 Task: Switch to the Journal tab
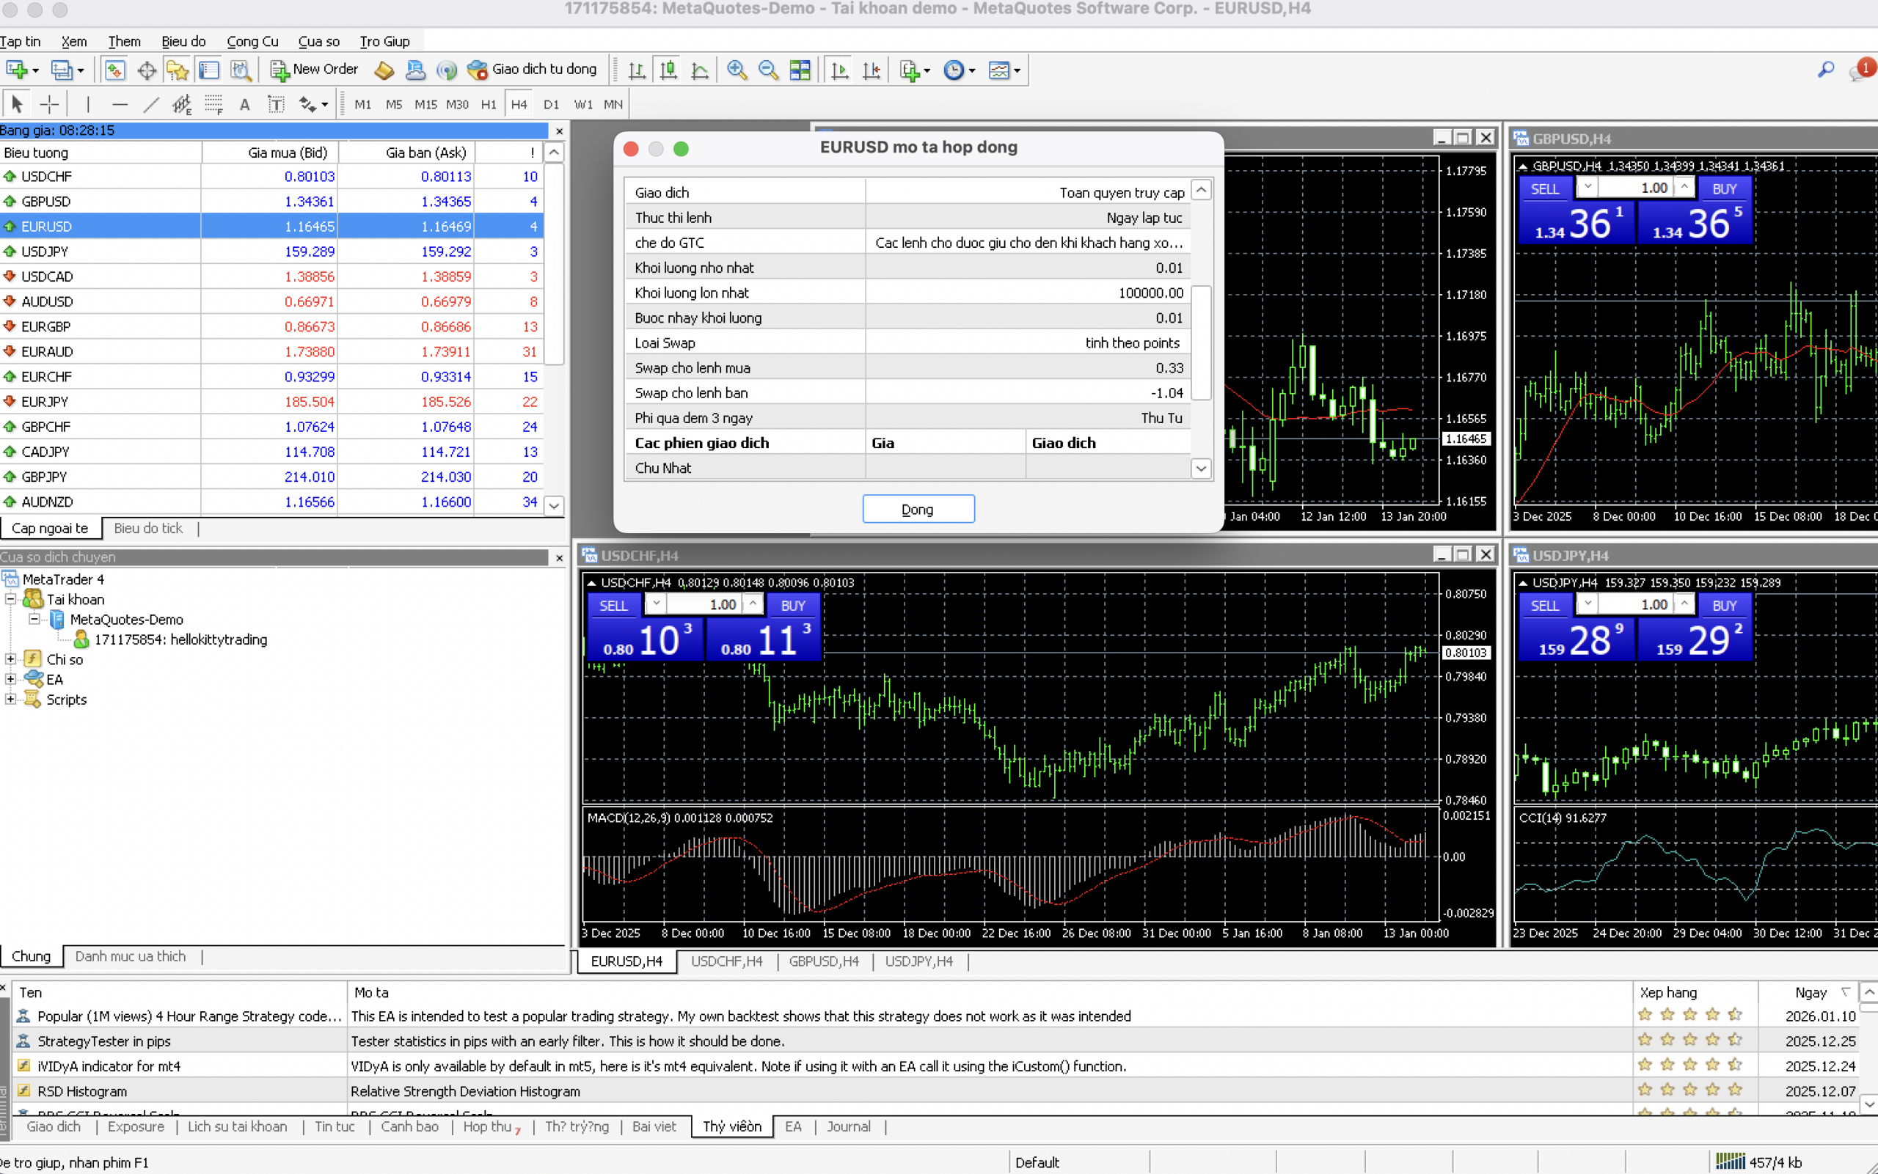tap(848, 1126)
